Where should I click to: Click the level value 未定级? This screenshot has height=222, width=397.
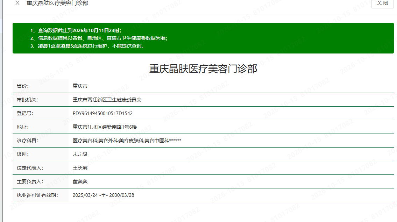pos(80,155)
